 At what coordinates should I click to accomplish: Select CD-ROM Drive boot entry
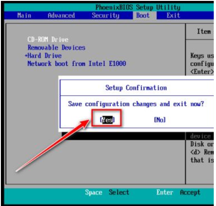pos(48,39)
